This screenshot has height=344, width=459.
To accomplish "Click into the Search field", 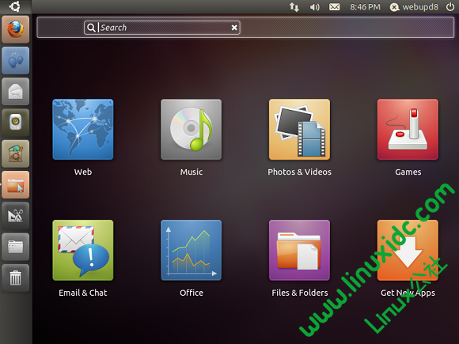I will coord(162,28).
